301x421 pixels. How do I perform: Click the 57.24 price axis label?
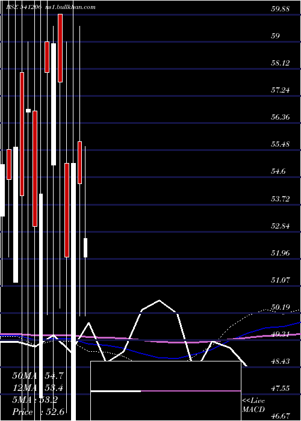(280, 90)
